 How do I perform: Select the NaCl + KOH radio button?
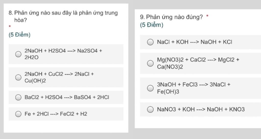(150, 42)
